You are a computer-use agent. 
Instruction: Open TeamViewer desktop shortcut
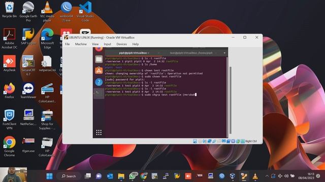point(28,90)
